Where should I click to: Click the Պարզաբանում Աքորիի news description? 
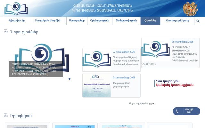pos(126,61)
